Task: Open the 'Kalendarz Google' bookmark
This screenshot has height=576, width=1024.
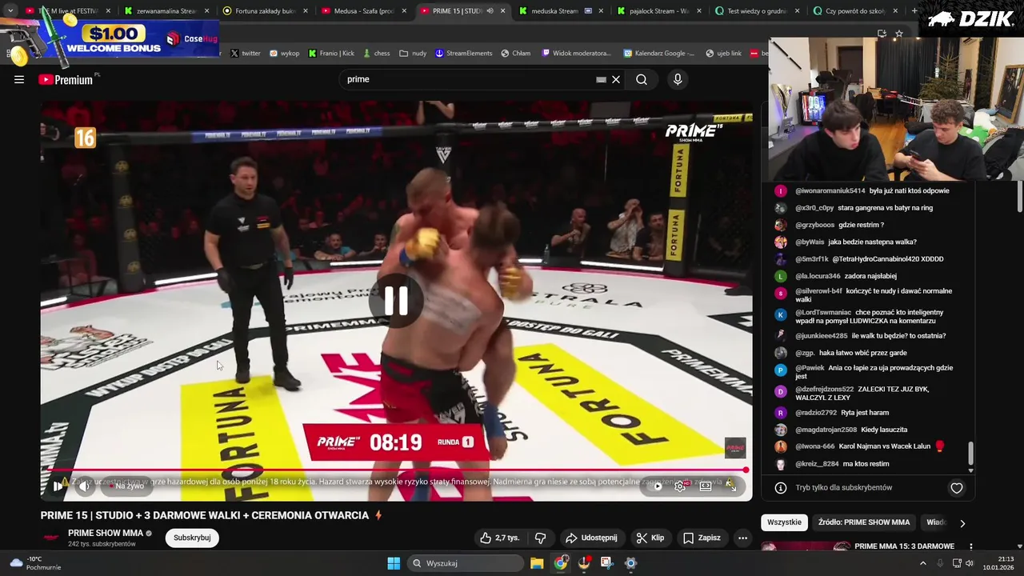Action: coord(658,54)
